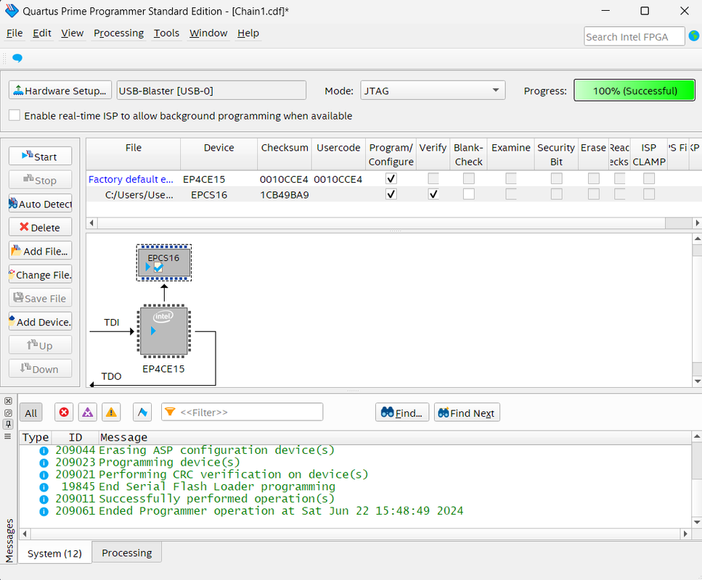Toggle Program/Configure for EP4CE15 row
The width and height of the screenshot is (702, 580).
pos(391,178)
